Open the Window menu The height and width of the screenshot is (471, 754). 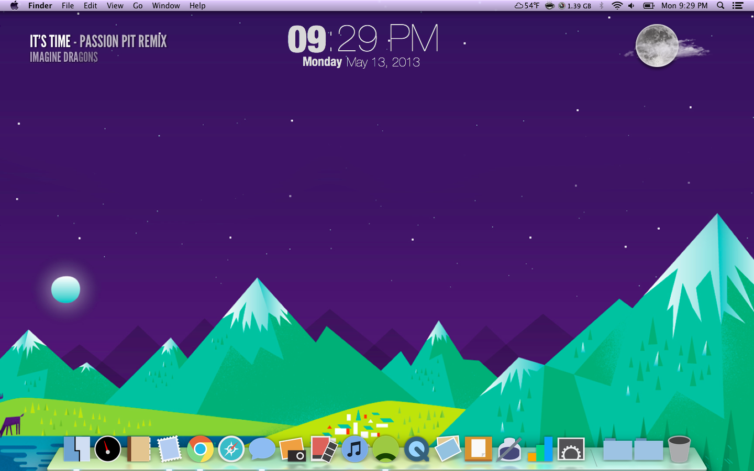(x=166, y=6)
